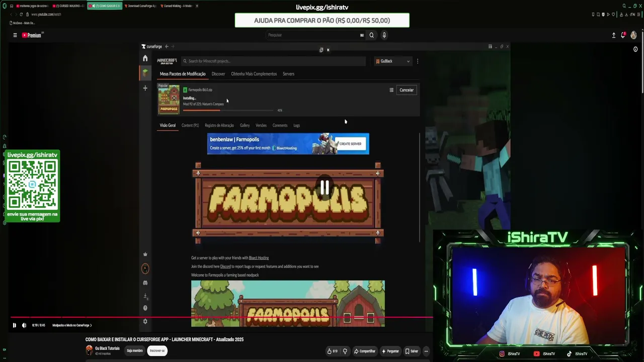
Task: Open the 'Gu Black Tutorials' channel link
Action: click(x=107, y=348)
